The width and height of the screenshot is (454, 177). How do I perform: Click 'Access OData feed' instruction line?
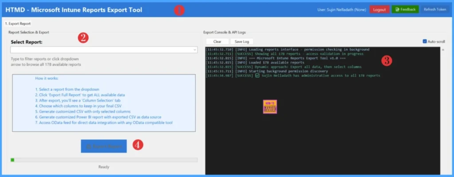point(104,122)
